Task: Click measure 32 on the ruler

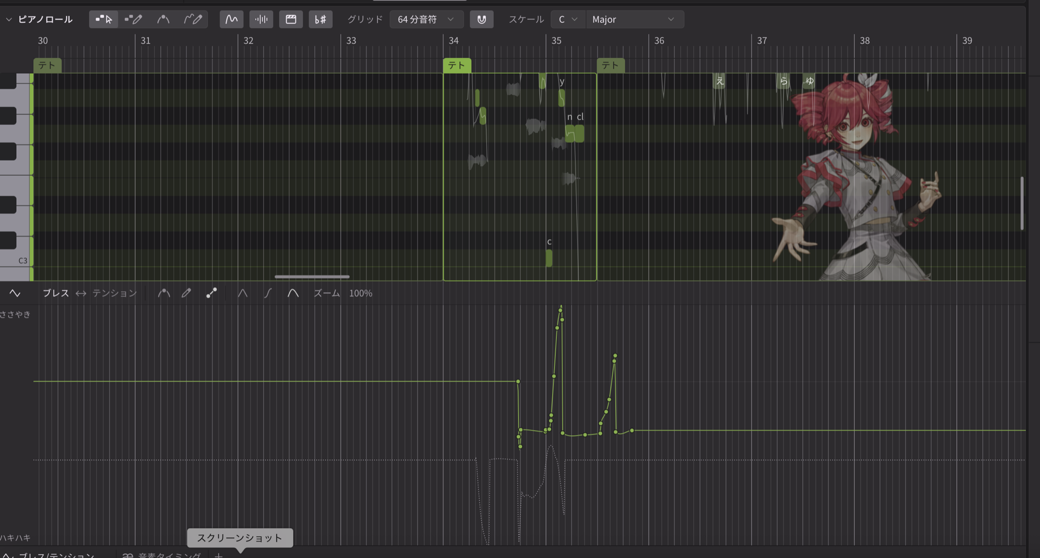Action: click(x=249, y=41)
